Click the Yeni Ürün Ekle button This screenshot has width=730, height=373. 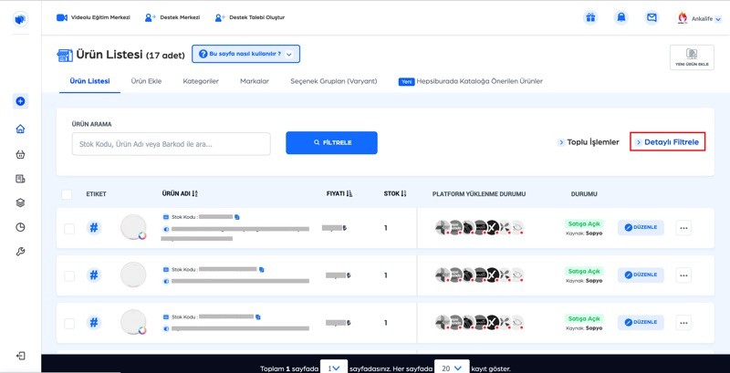point(692,57)
